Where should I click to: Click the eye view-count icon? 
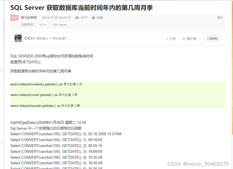(77, 18)
